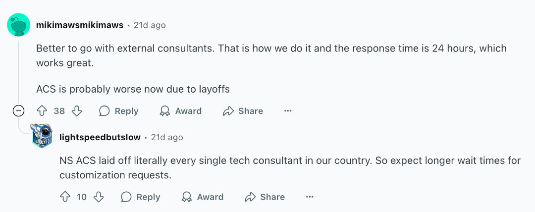This screenshot has height=212, width=535.
Task: Click the lightspeedbutslow astronaut avatar
Action: click(42, 136)
